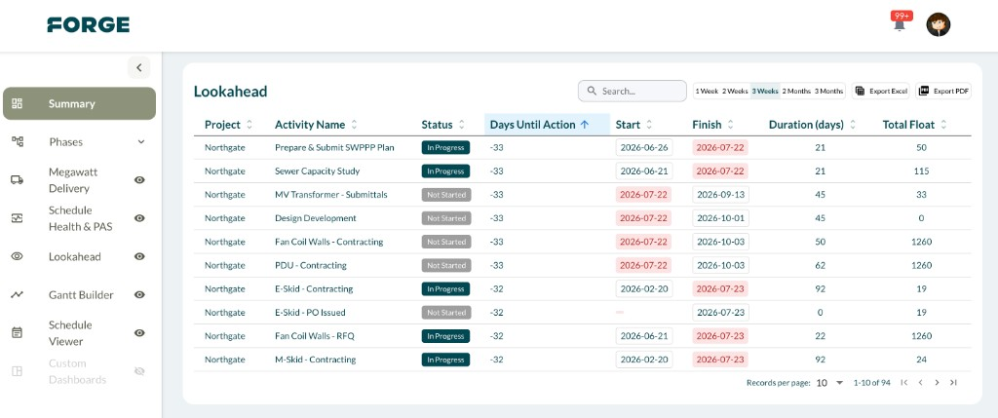The height and width of the screenshot is (418, 998).
Task: Click the Export PDF button
Action: (943, 91)
